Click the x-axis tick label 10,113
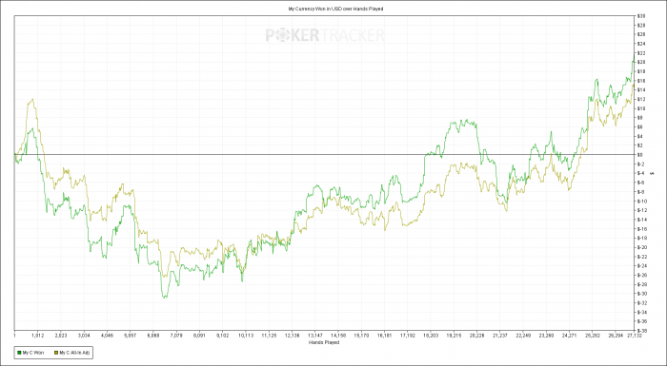This screenshot has width=667, height=366. coord(246,335)
